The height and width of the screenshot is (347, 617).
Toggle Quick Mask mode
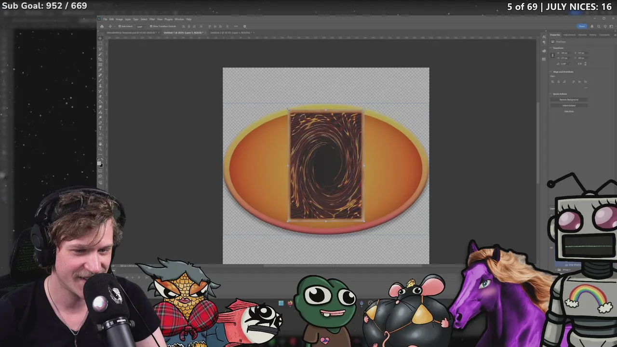pyautogui.click(x=100, y=171)
